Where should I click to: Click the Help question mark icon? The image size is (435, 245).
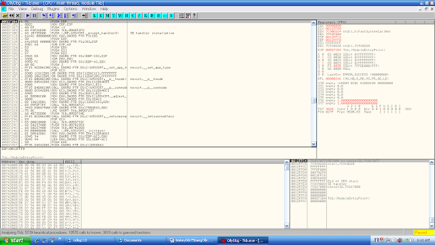(x=194, y=16)
